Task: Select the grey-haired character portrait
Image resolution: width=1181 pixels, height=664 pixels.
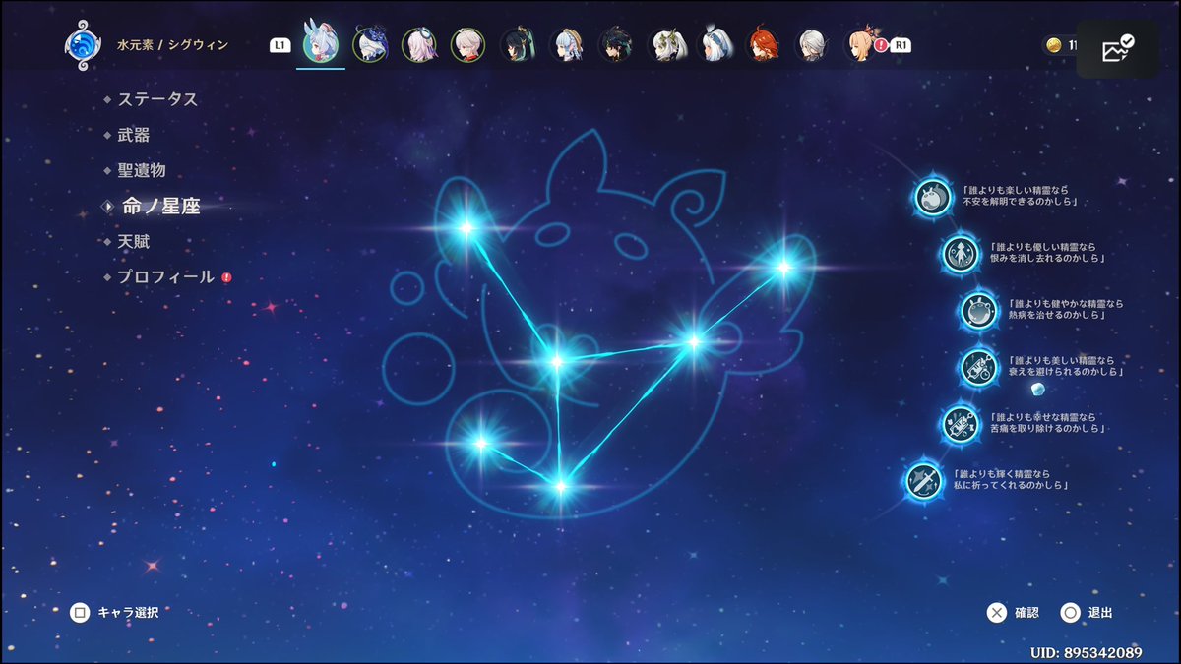Action: [814, 44]
